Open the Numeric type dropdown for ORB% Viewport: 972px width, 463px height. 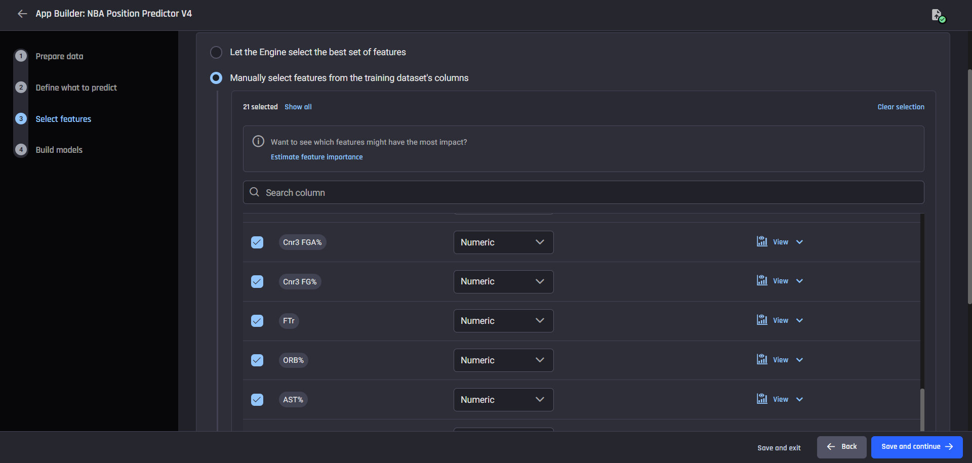503,360
